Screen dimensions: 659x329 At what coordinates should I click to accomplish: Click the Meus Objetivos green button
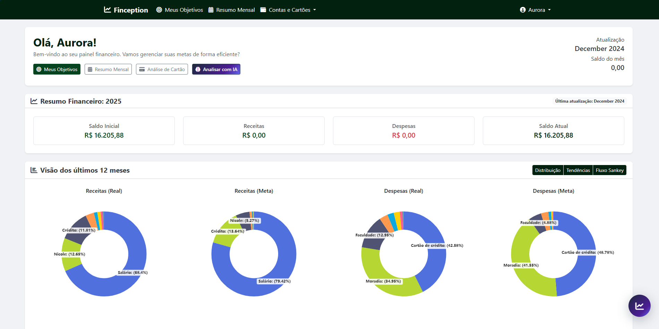[x=57, y=69]
